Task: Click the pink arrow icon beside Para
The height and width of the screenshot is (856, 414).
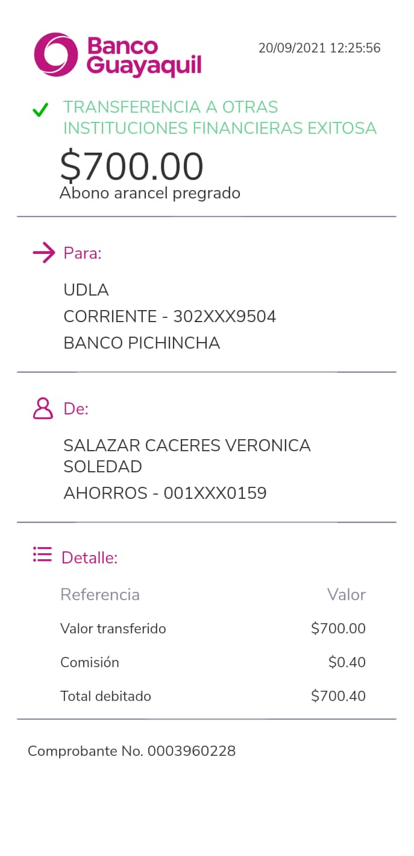Action: pos(44,253)
